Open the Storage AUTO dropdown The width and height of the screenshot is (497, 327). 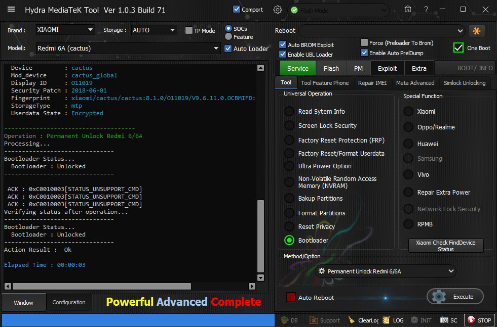(154, 30)
